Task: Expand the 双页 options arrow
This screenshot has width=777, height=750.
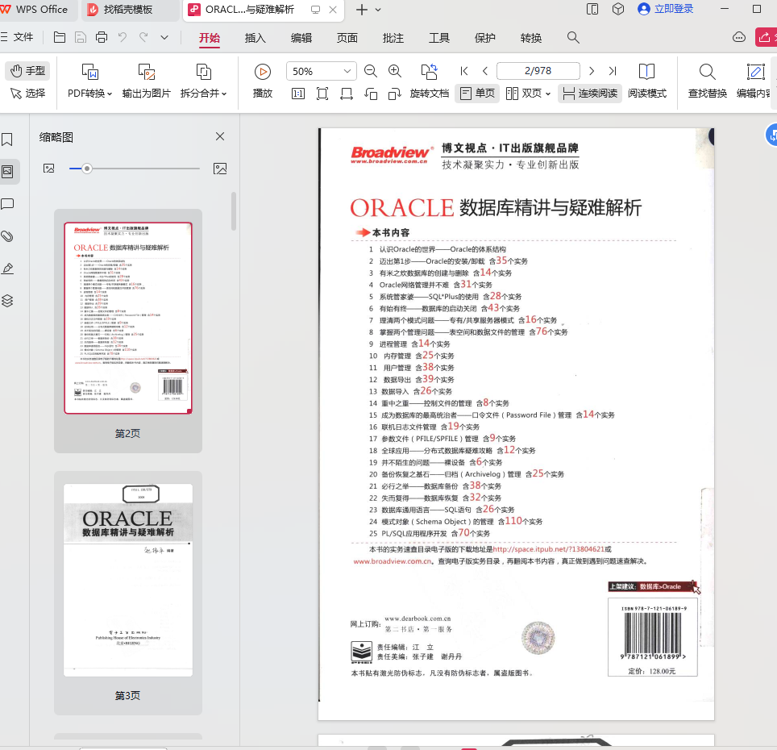Action: coord(548,94)
